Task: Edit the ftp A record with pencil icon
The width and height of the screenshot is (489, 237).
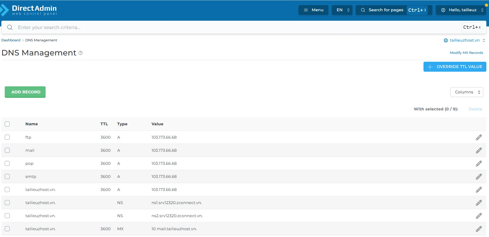Action: [x=479, y=137]
